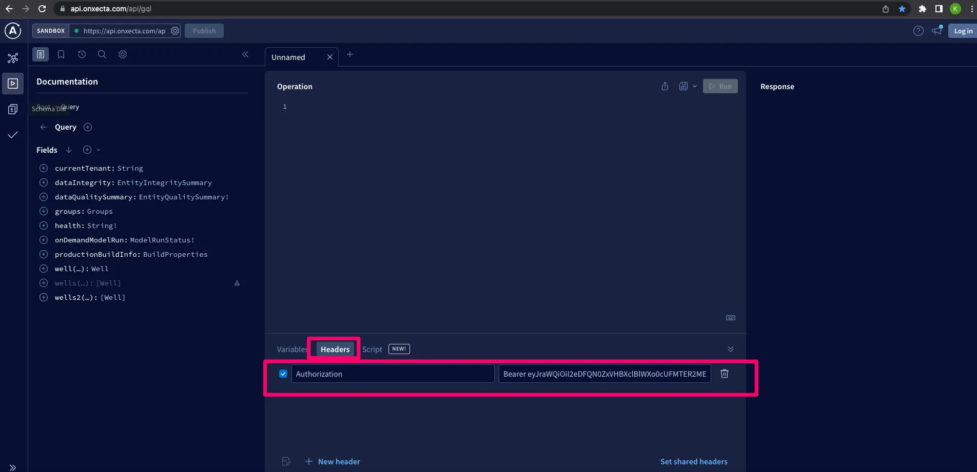Click the Publish button
Viewport: 977px width, 472px height.
(x=204, y=31)
